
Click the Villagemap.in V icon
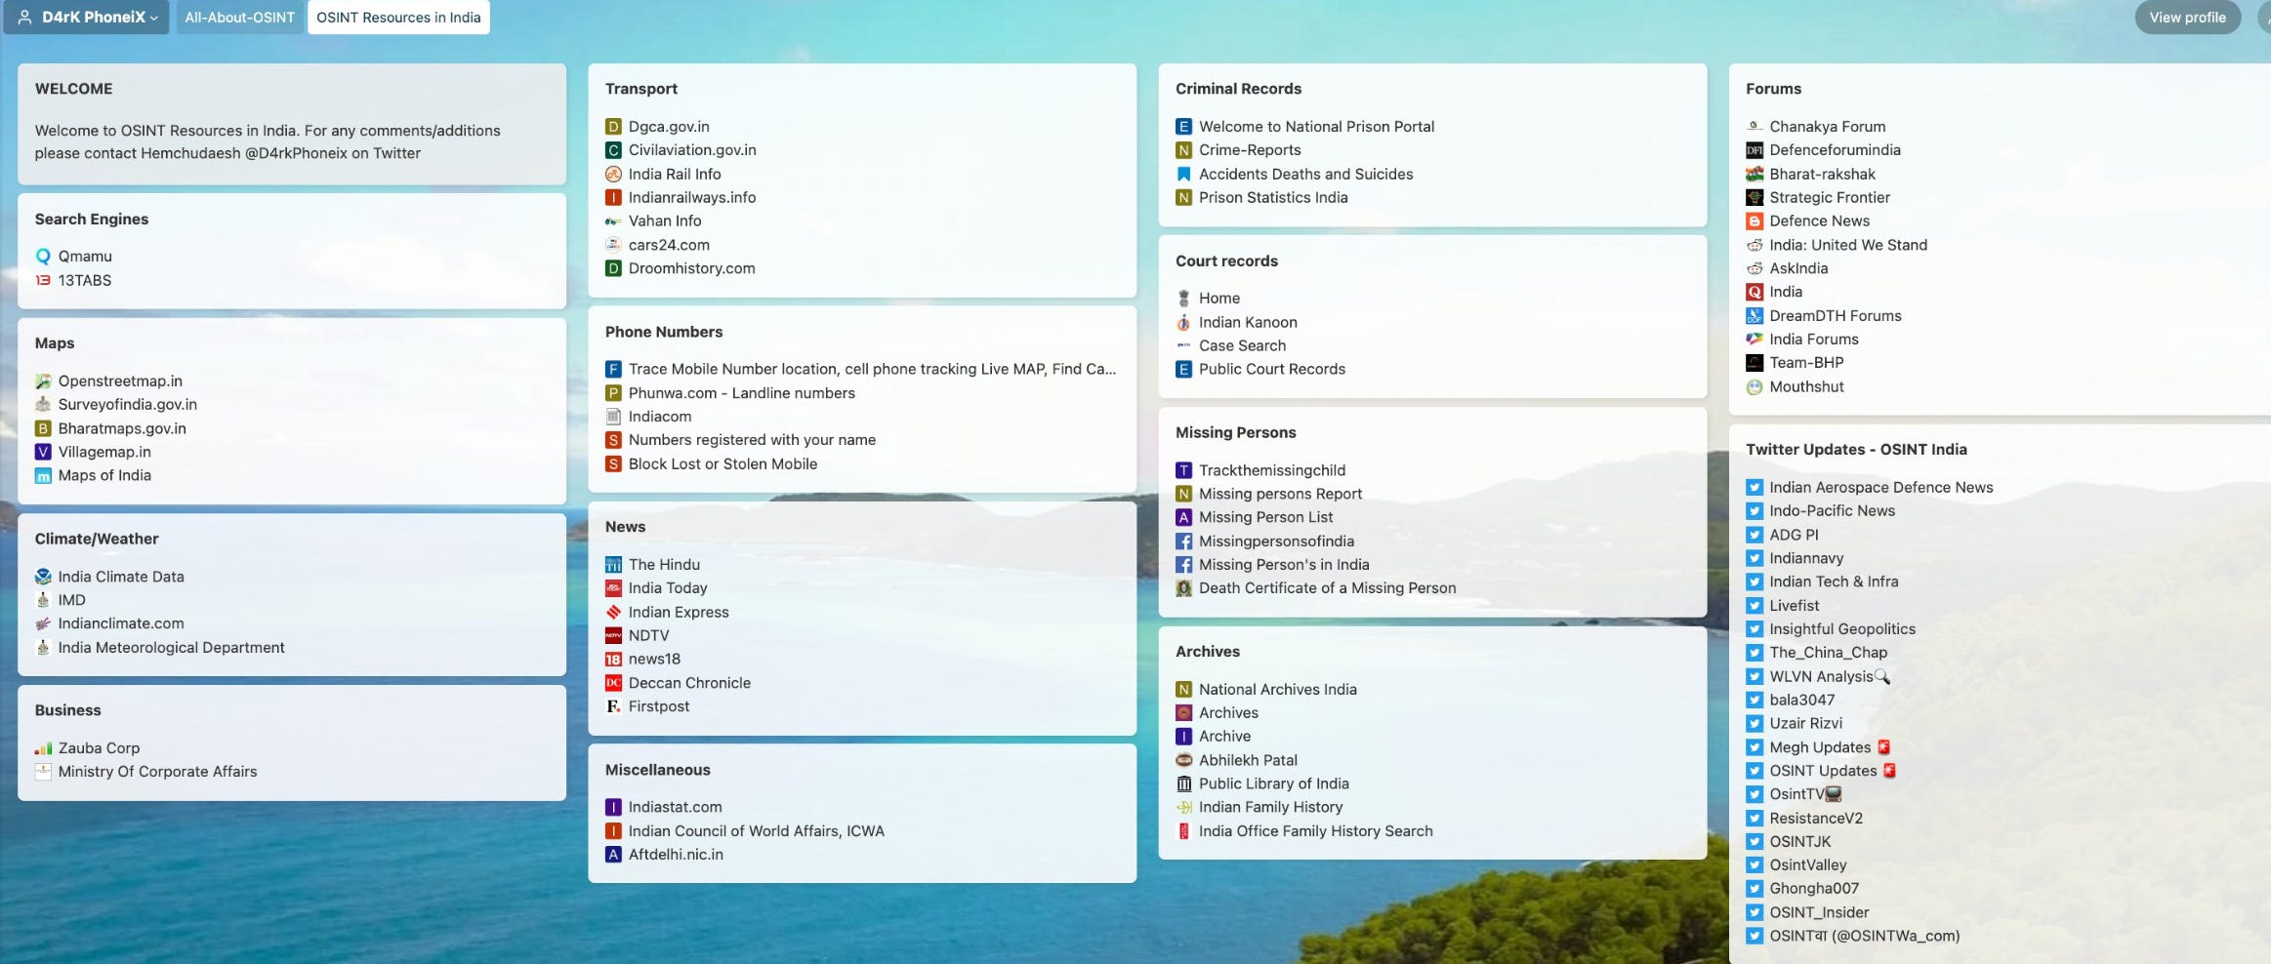coord(43,452)
